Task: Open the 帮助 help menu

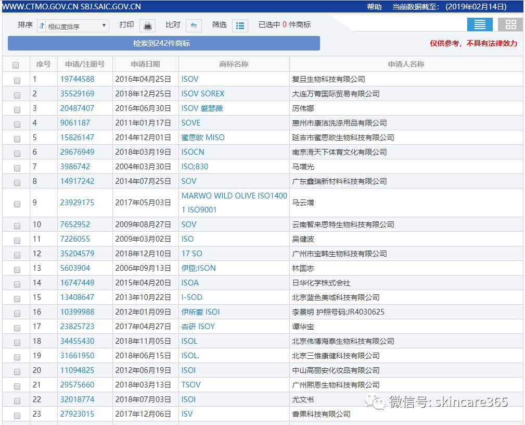Action: (375, 6)
